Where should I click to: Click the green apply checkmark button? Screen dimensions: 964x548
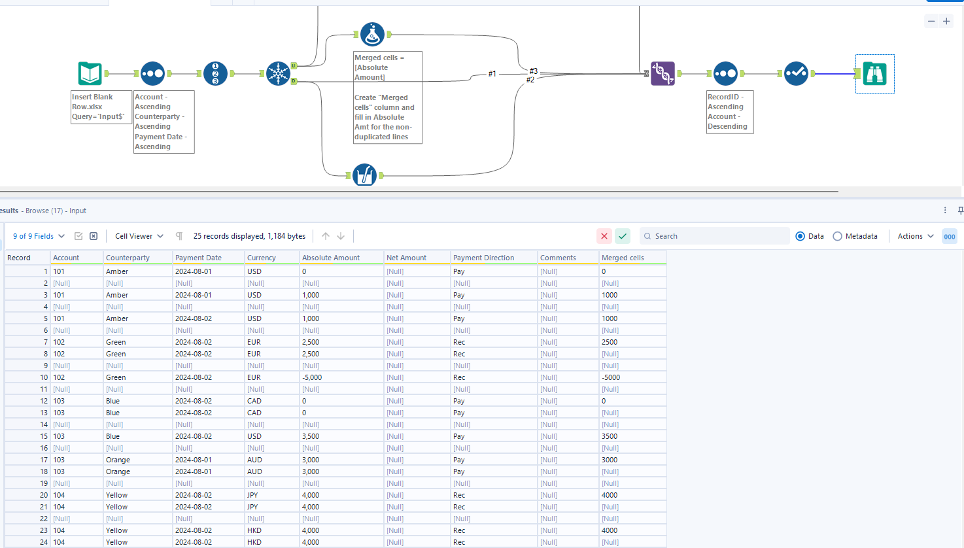[x=622, y=235]
